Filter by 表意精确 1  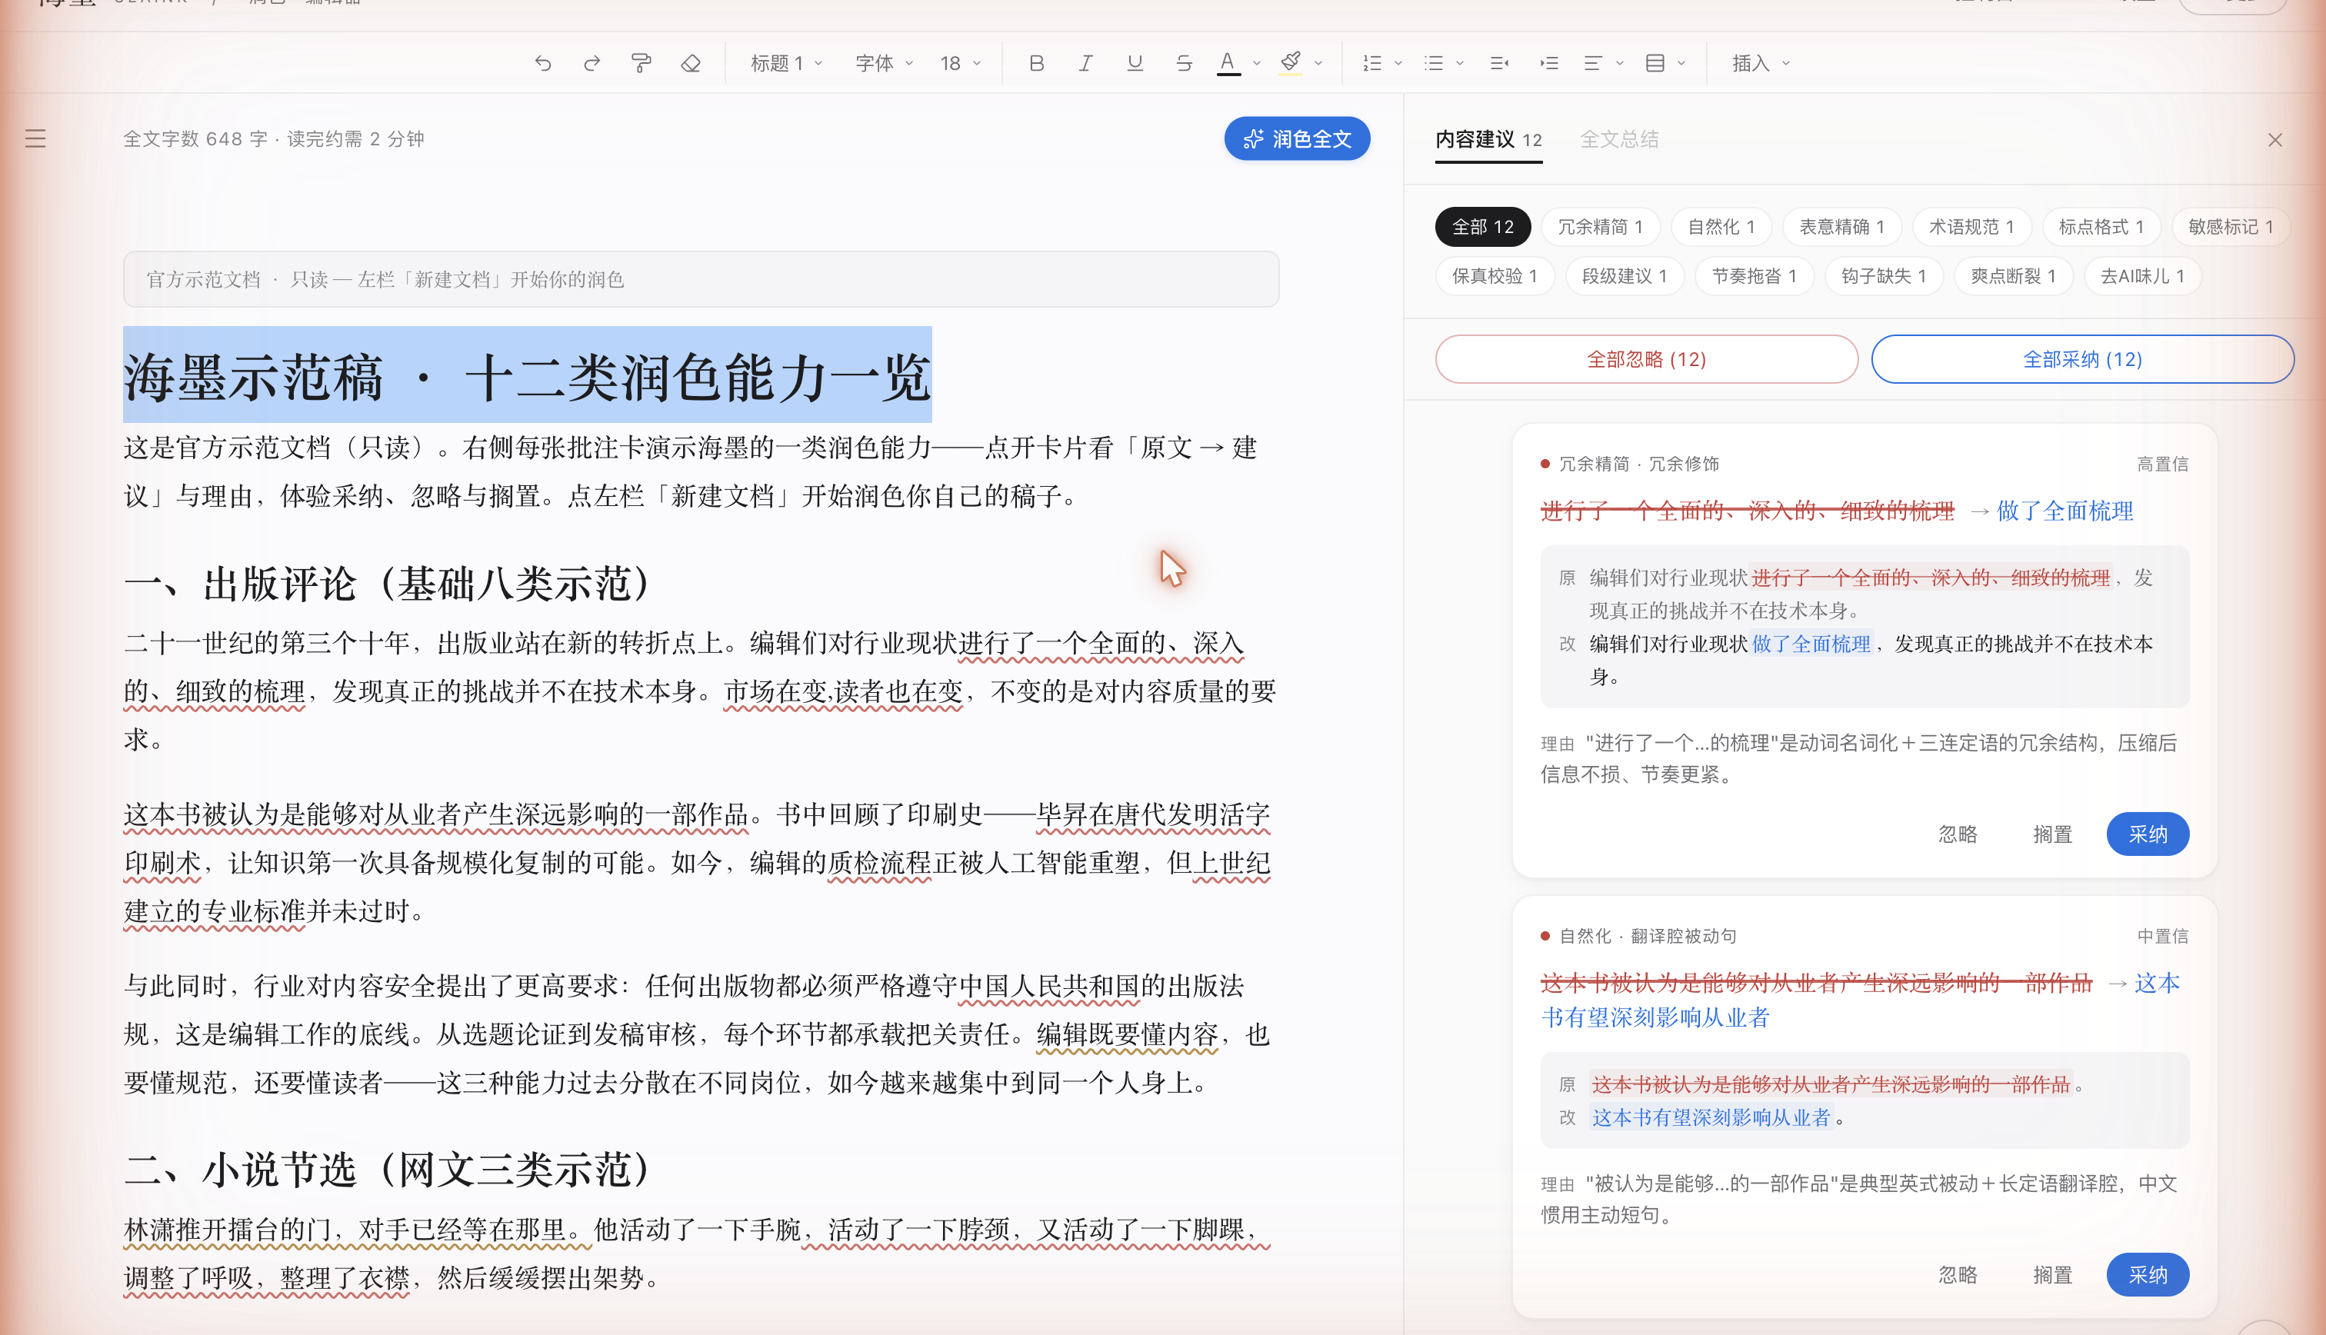(x=1842, y=226)
